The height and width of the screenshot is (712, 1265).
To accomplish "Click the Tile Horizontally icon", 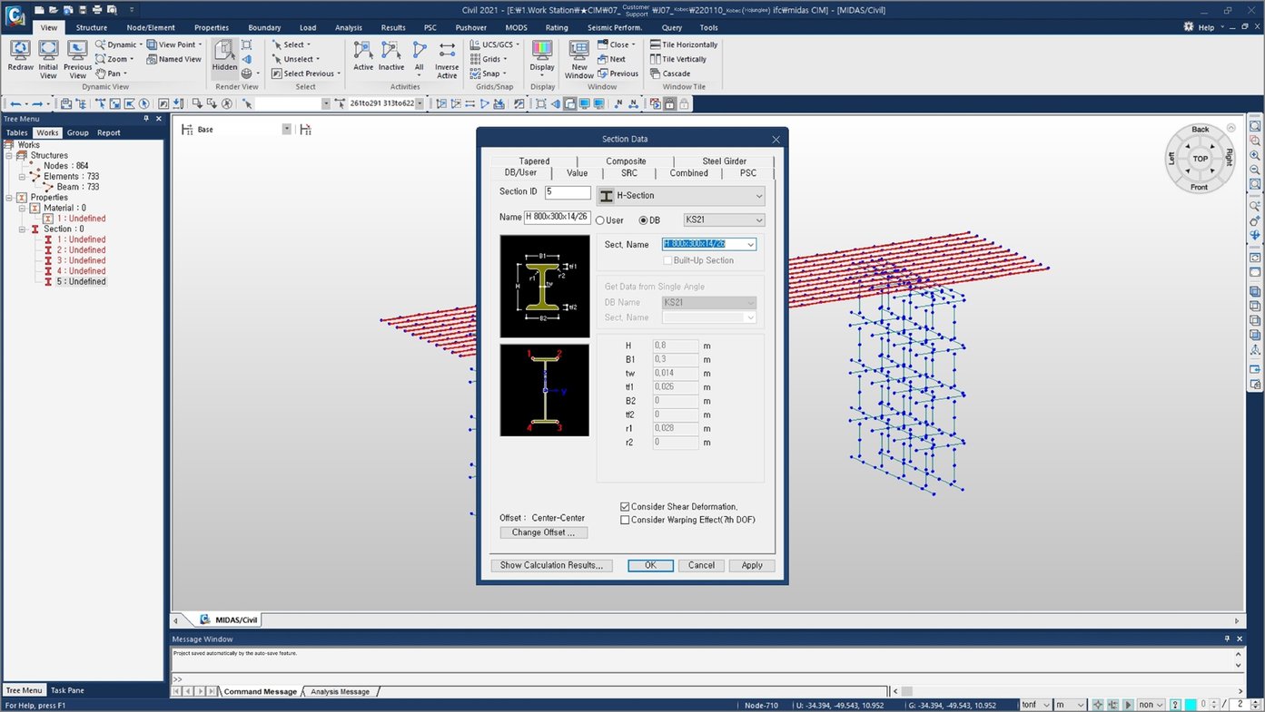I will pos(684,44).
